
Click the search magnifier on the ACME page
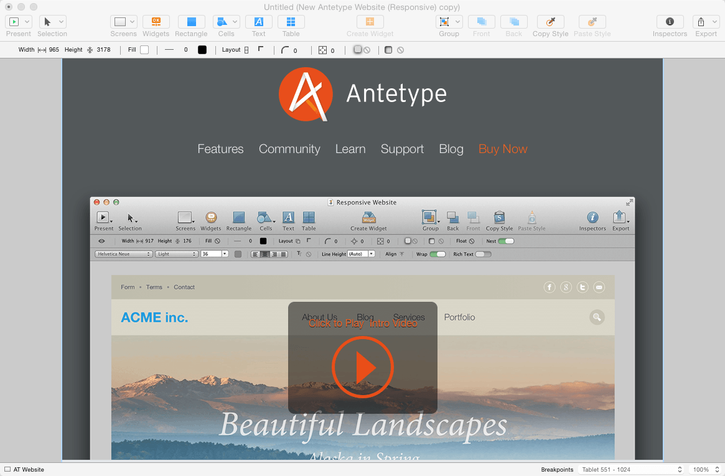tap(597, 317)
